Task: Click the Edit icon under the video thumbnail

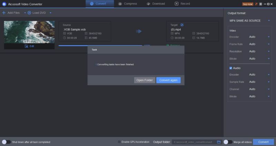Action: point(27,46)
